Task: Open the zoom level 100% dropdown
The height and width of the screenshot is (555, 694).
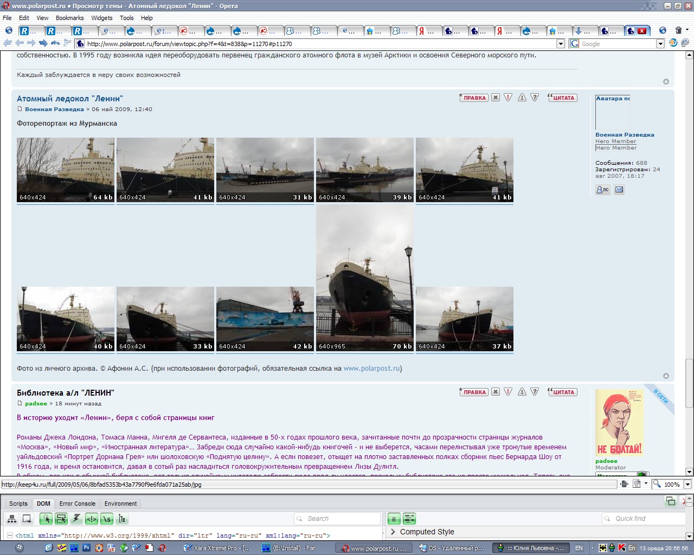Action: [687, 484]
